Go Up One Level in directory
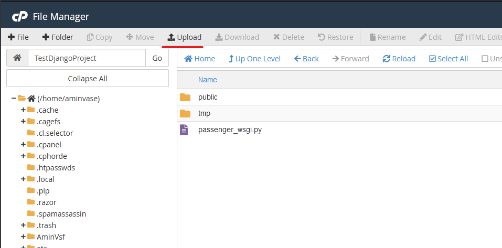Image resolution: width=502 pixels, height=248 pixels. (x=254, y=59)
